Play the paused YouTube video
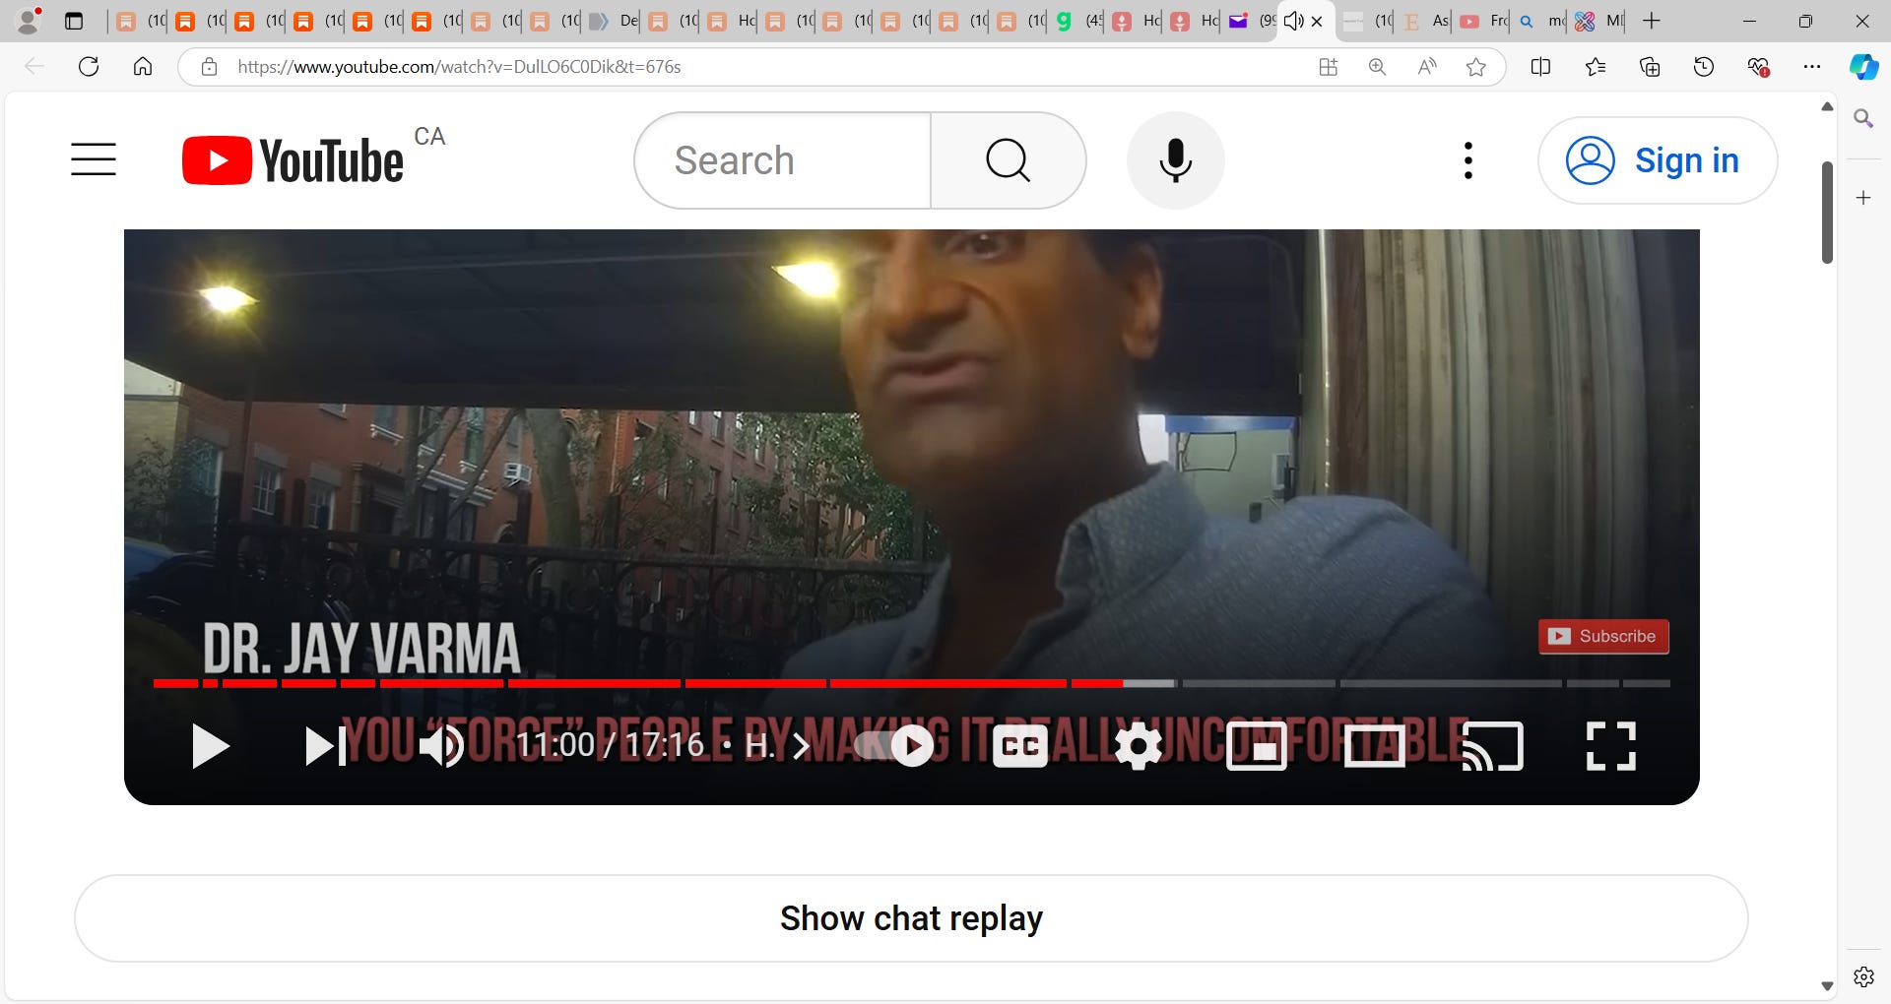Screen dimensions: 1891x1004 [210, 746]
